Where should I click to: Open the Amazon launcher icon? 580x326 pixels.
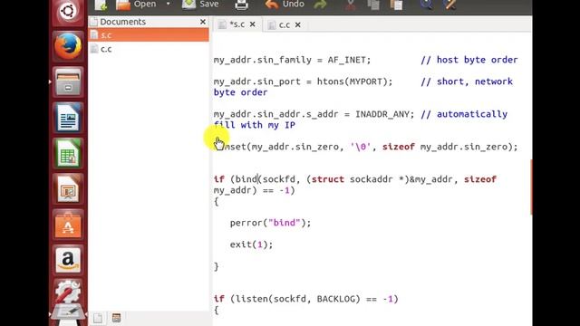[x=68, y=260]
